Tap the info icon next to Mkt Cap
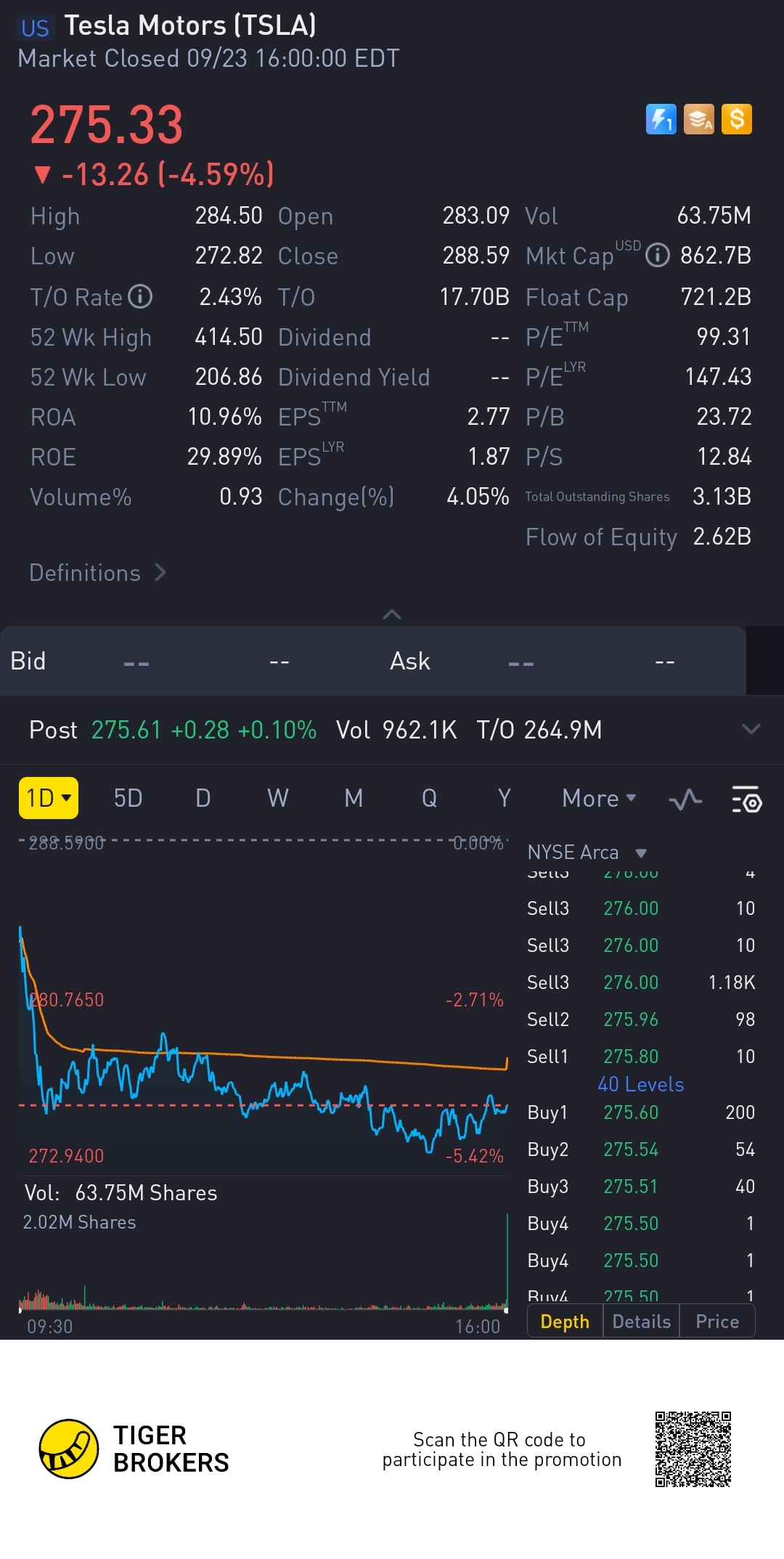Screen dimensions: 784x1559 [x=658, y=256]
